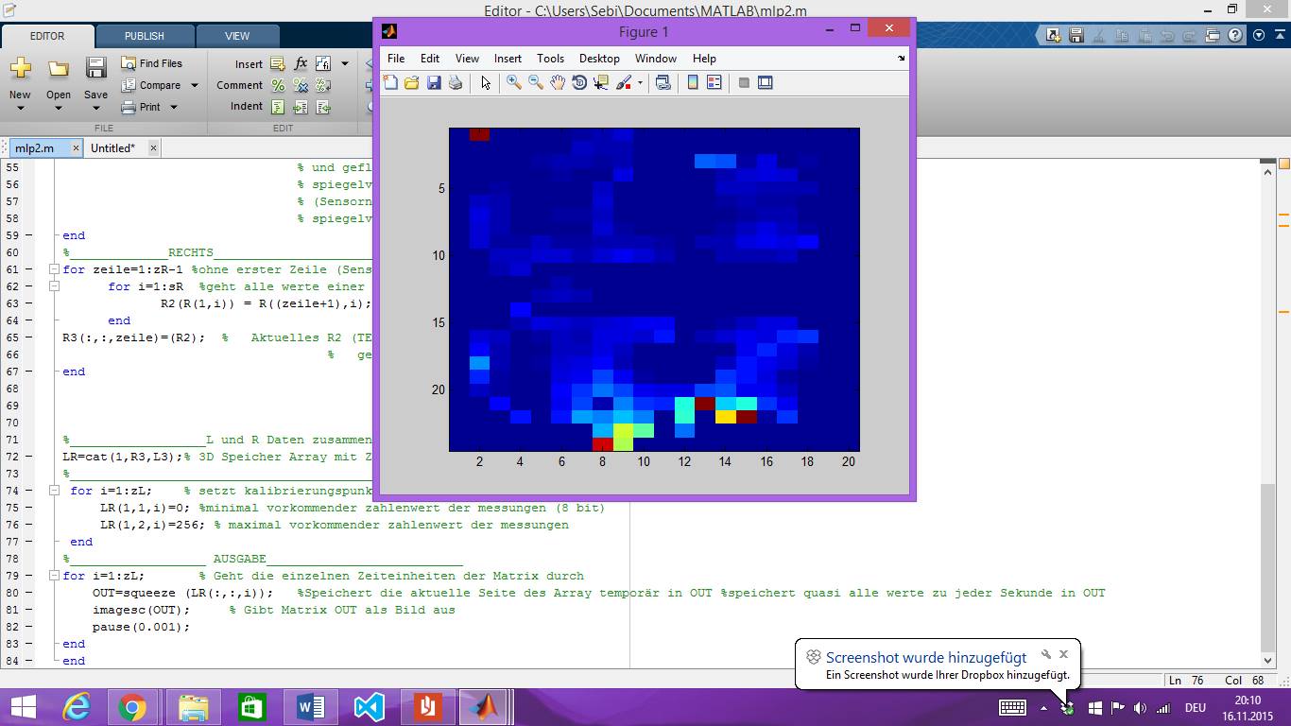Click the Print Figure icon in Figure 1
The image size is (1291, 726).
(x=456, y=83)
